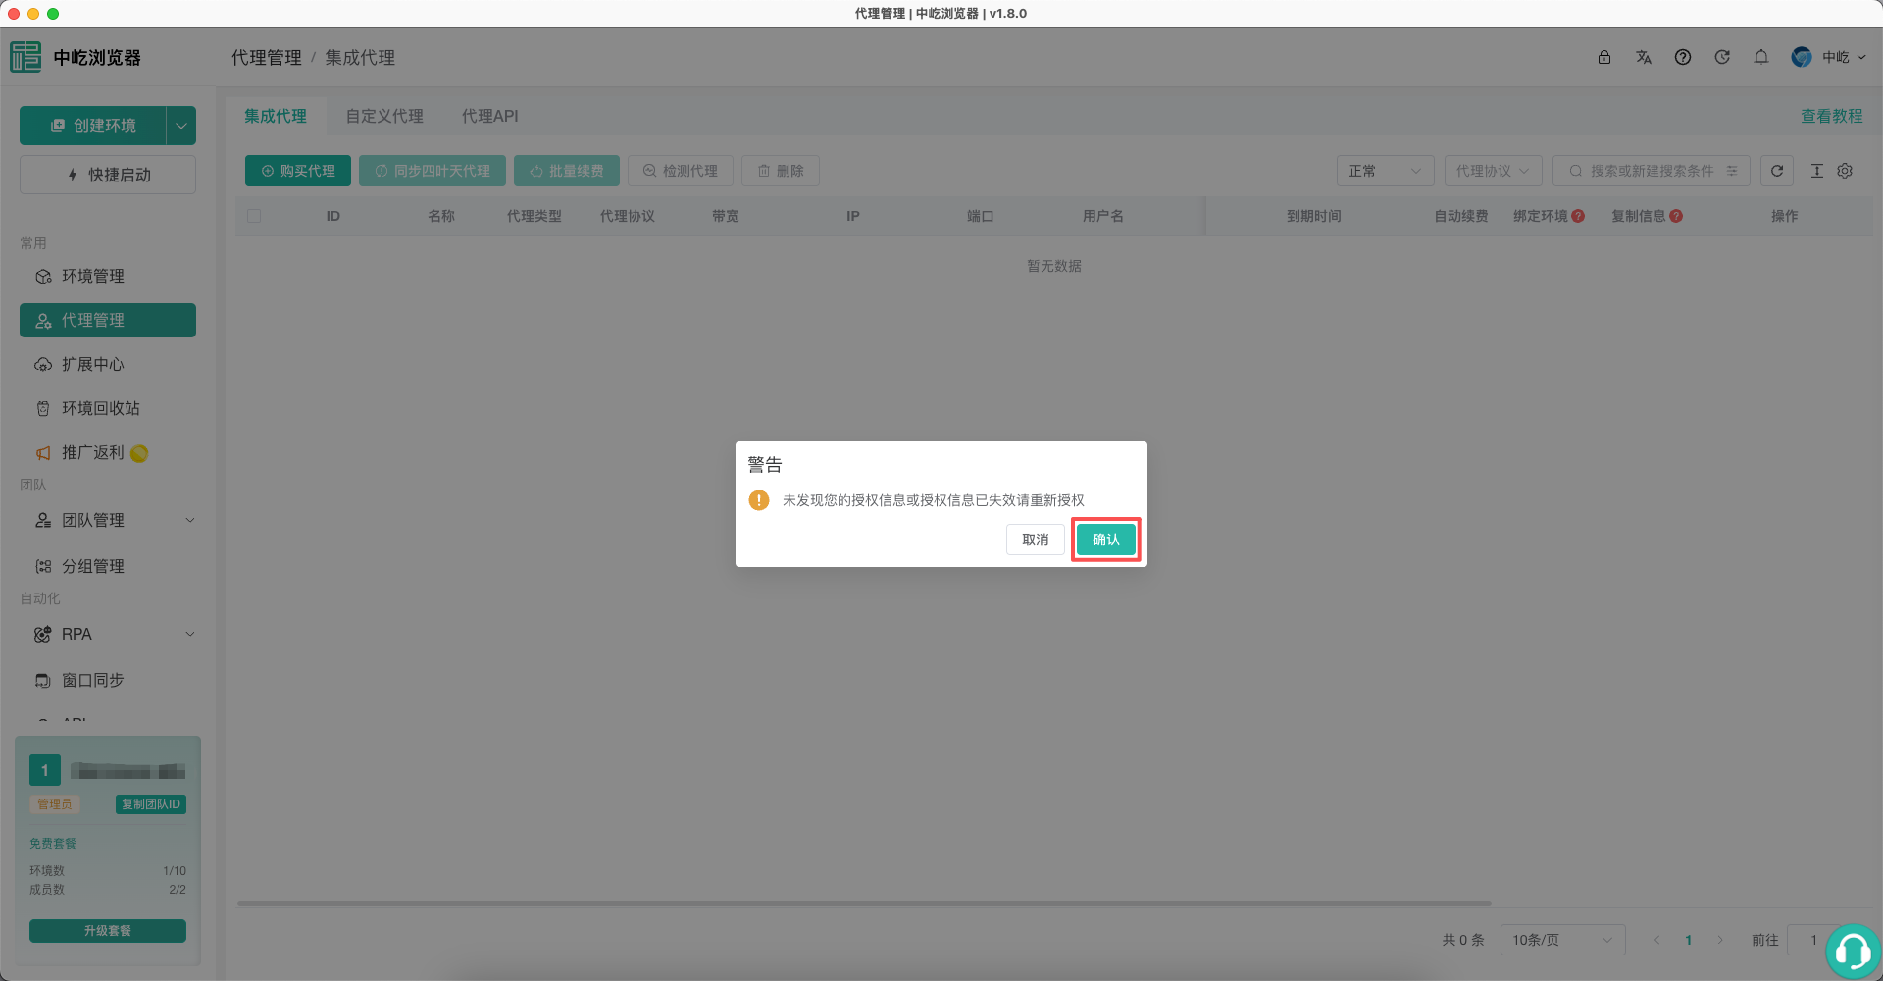Select 代理管理 in the sidebar

(108, 320)
